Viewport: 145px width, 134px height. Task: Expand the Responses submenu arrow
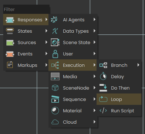click(46, 20)
